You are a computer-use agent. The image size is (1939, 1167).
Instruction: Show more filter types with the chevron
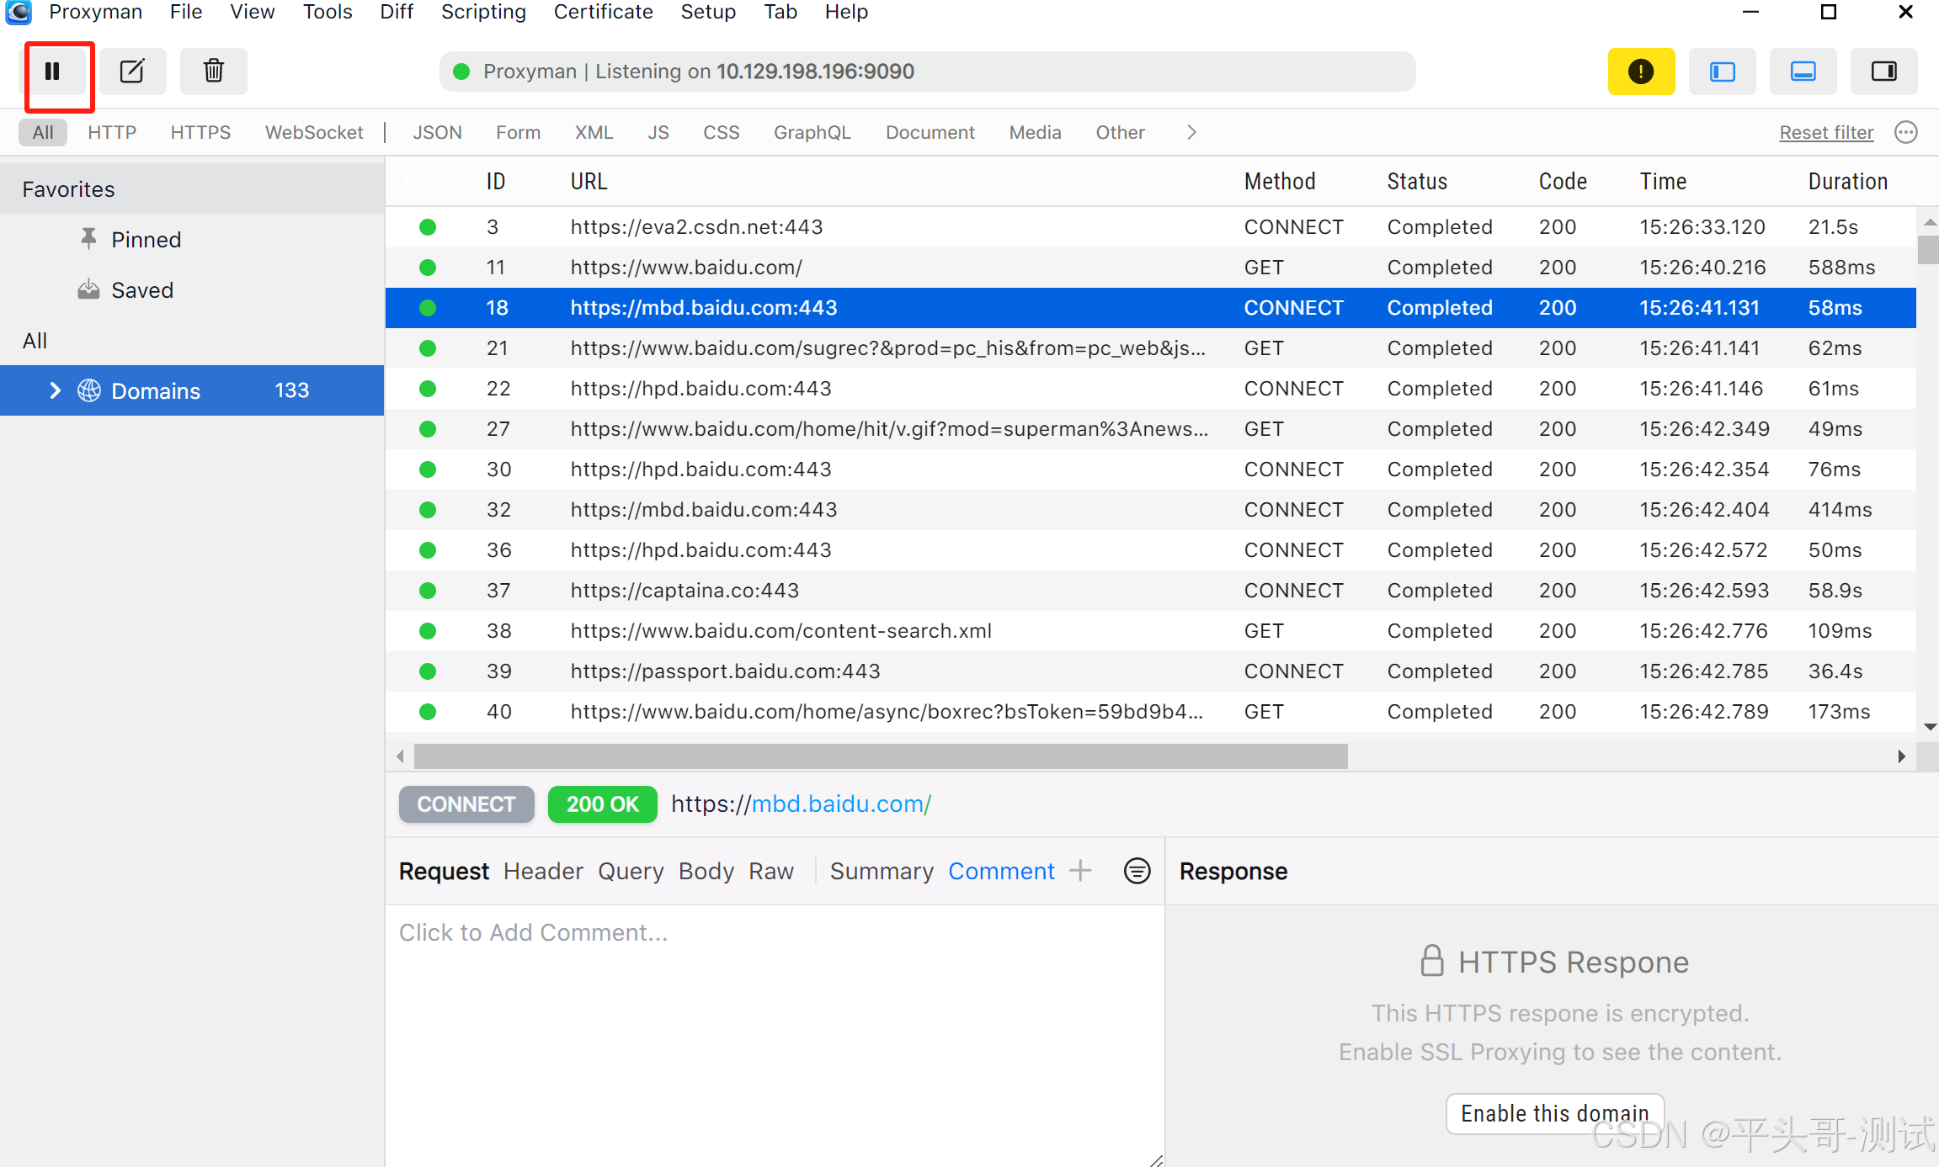(x=1191, y=132)
